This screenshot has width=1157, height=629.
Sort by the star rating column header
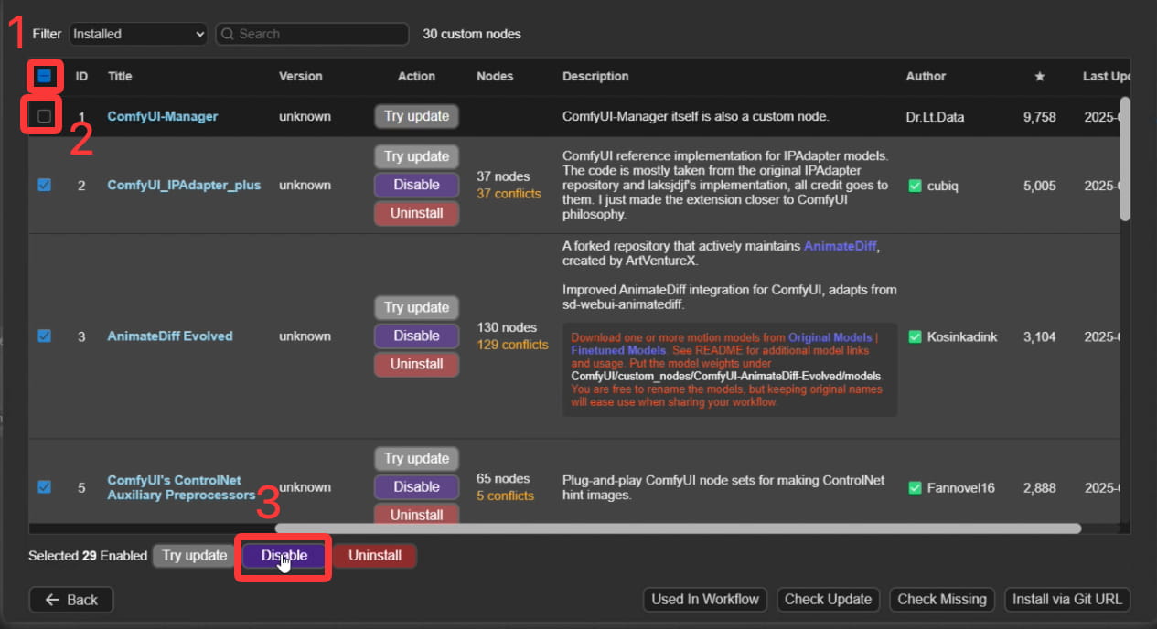coord(1040,76)
